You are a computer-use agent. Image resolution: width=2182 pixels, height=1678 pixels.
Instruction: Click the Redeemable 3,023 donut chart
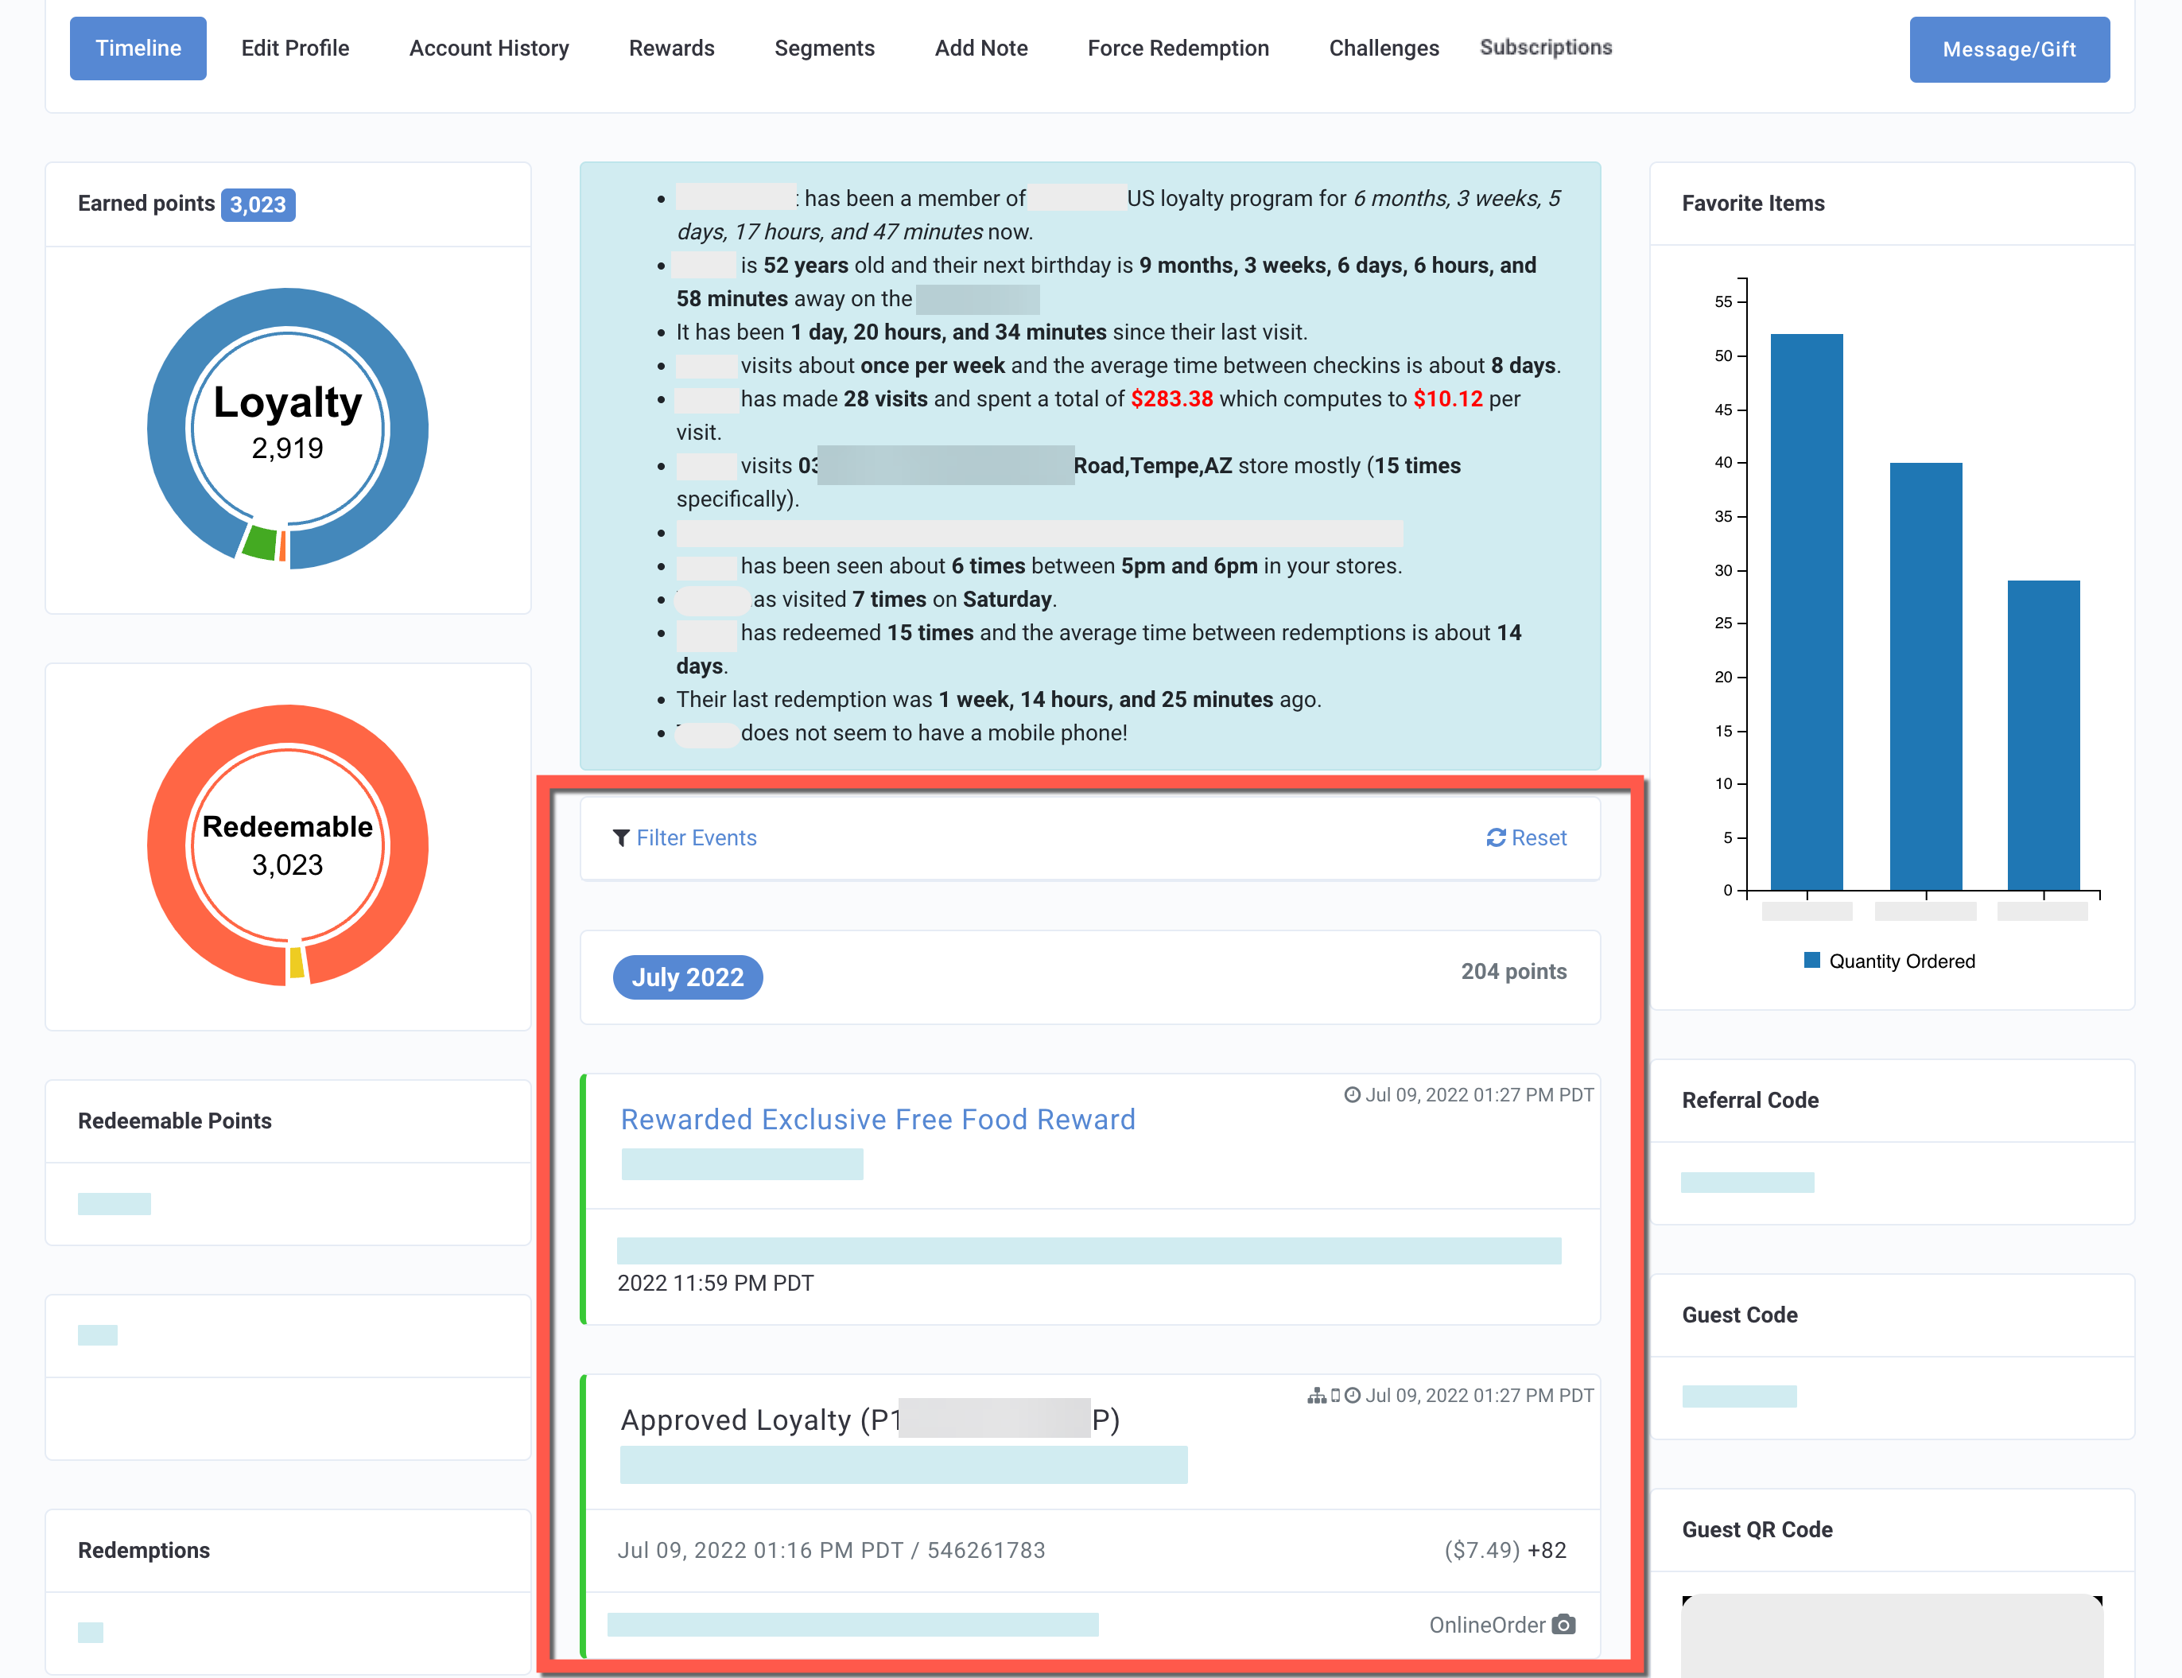tap(288, 846)
